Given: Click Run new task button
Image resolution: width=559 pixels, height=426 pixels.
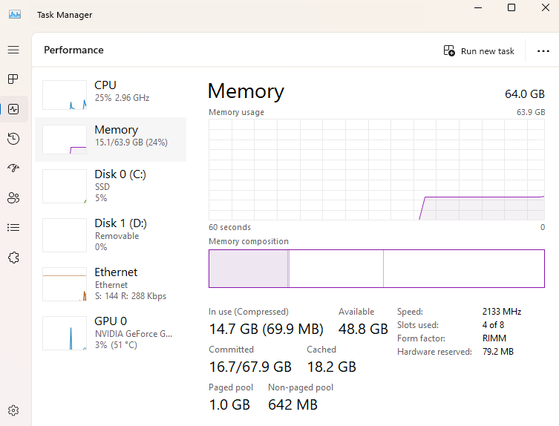Looking at the screenshot, I should 479,51.
